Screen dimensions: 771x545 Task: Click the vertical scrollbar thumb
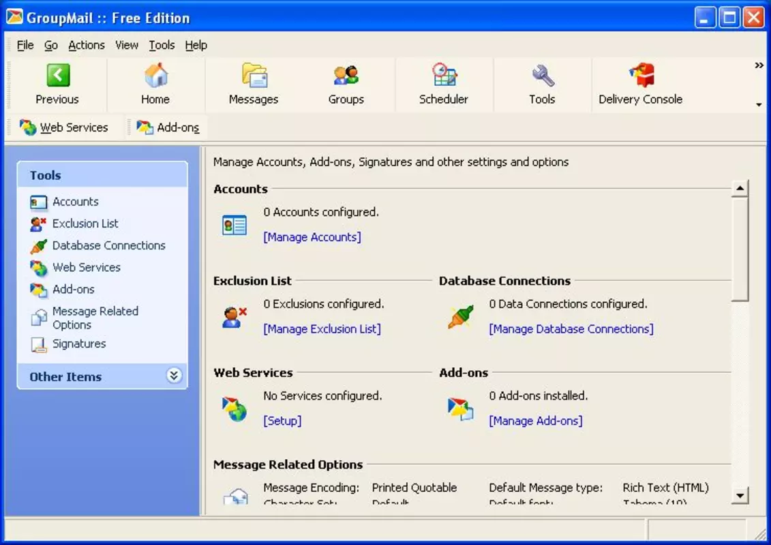[x=740, y=249]
